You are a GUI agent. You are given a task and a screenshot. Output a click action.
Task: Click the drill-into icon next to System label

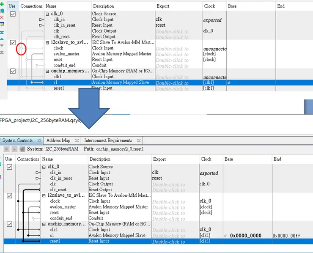point(22,149)
